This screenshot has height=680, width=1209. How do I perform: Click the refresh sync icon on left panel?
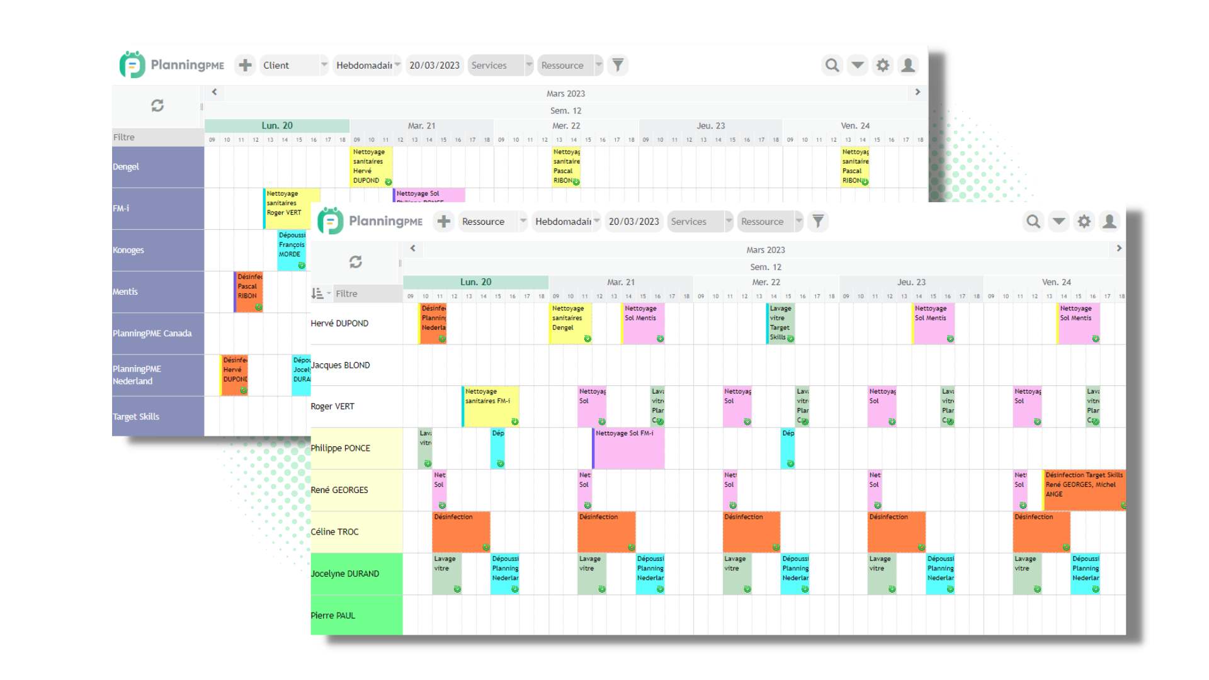(157, 105)
